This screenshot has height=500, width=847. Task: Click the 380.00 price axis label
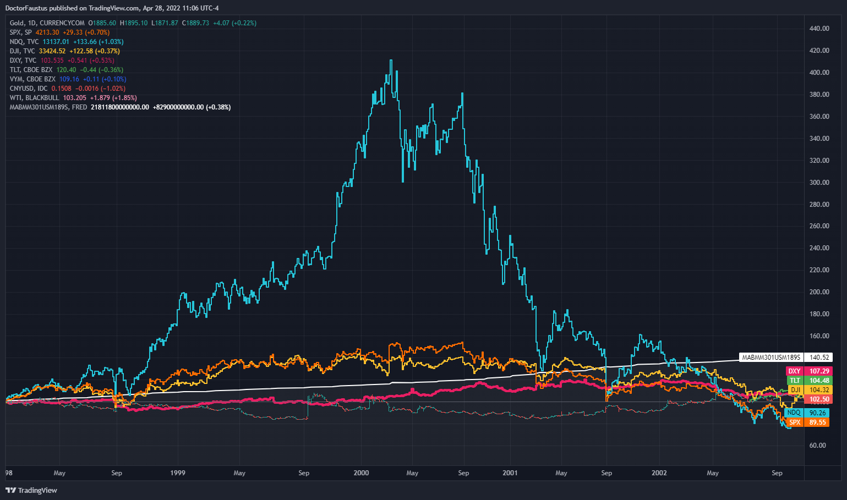(819, 95)
